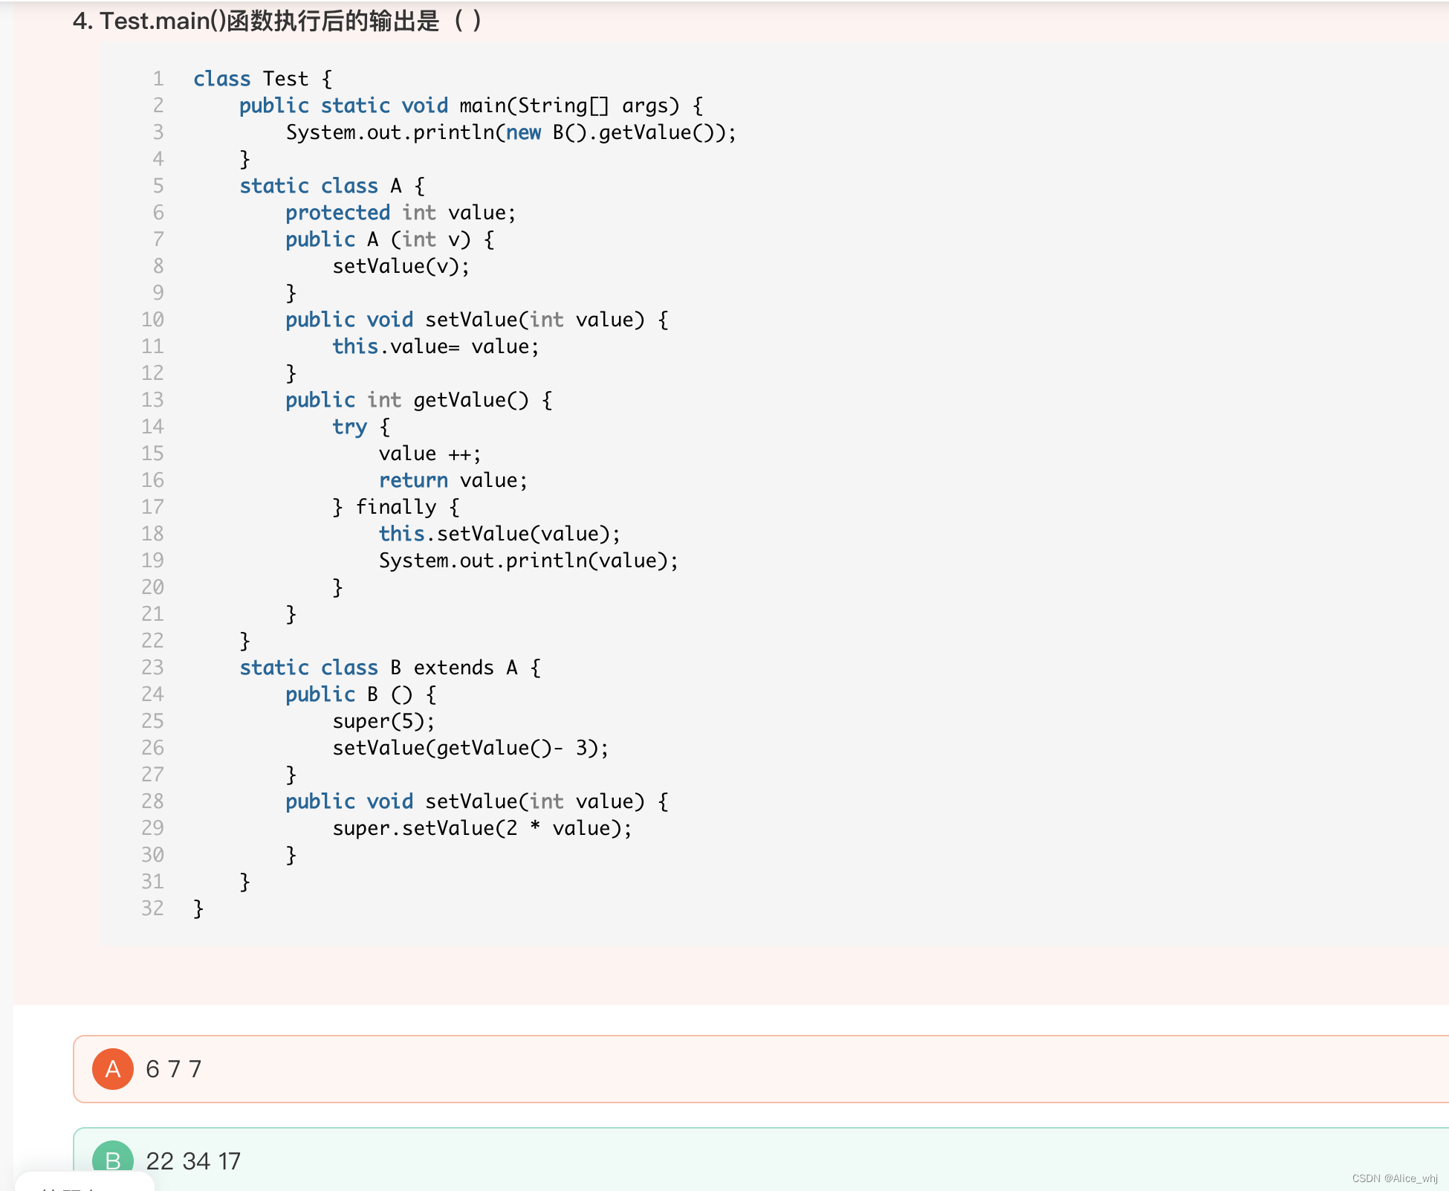This screenshot has width=1449, height=1191.
Task: Click line number 32 in gutter
Action: [x=152, y=908]
